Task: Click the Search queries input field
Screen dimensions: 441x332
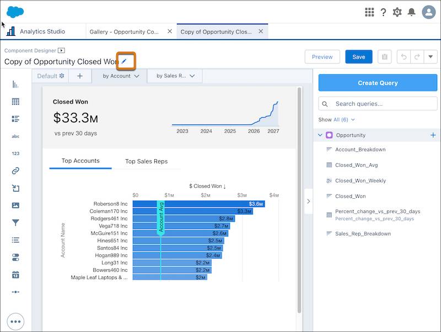Action: 378,103
